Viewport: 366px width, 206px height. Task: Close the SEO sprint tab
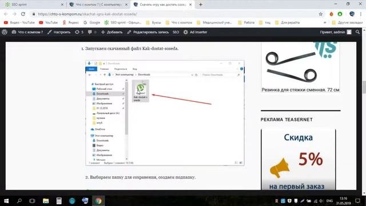coord(62,5)
